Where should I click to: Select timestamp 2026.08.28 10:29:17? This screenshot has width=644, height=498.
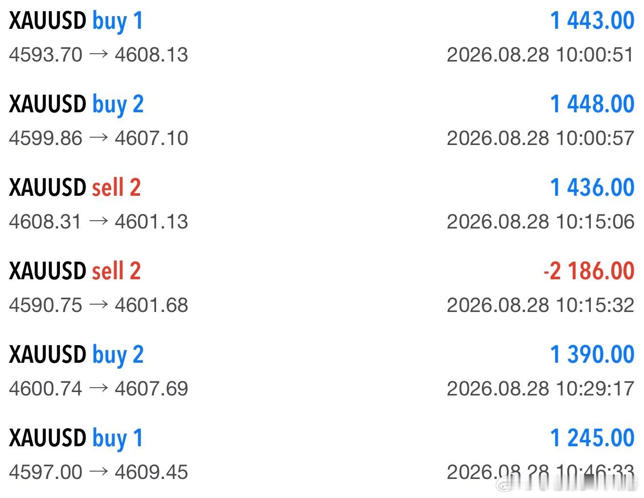point(541,389)
